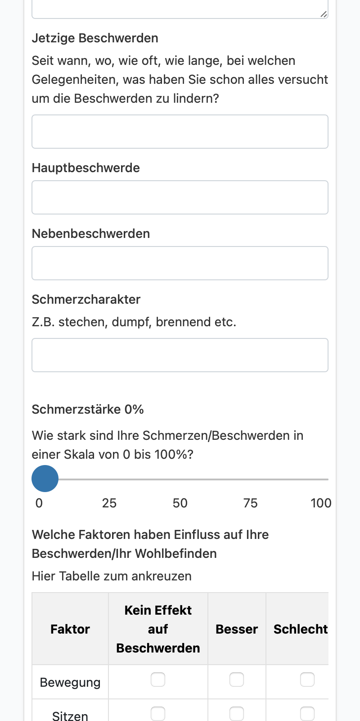This screenshot has width=360, height=721.
Task: Click the textarea resize grip icon
Action: click(x=324, y=14)
